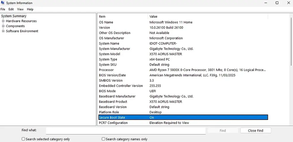Expand the Components node
Screen dimensions: 293x142
[x=3, y=26]
